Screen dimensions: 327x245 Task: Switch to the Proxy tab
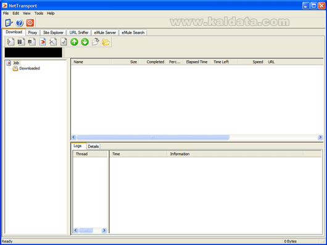click(33, 33)
